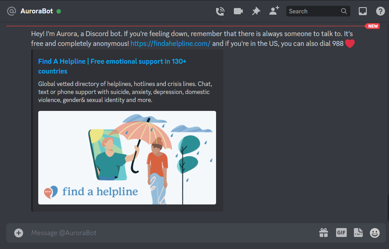Click the green online status dot
The width and height of the screenshot is (389, 249).
click(59, 11)
